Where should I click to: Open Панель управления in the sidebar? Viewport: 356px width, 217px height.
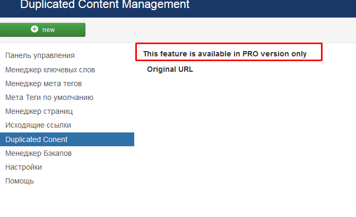[40, 55]
